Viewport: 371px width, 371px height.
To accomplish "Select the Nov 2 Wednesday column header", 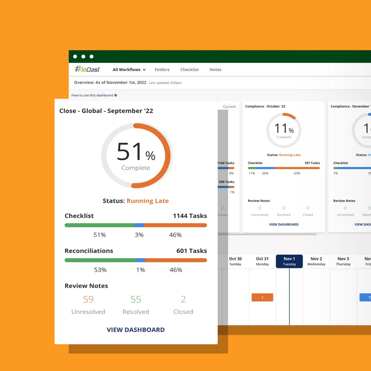I will (x=316, y=261).
